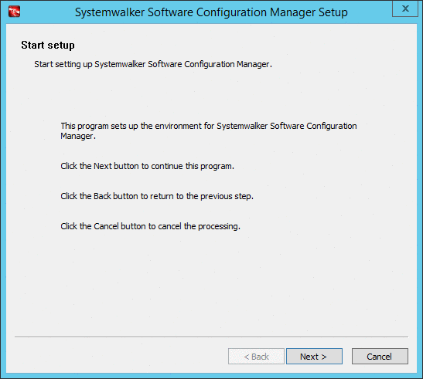Screen dimensions: 423x379
Task: Select the 'Start setup' heading
Action: pyautogui.click(x=48, y=46)
